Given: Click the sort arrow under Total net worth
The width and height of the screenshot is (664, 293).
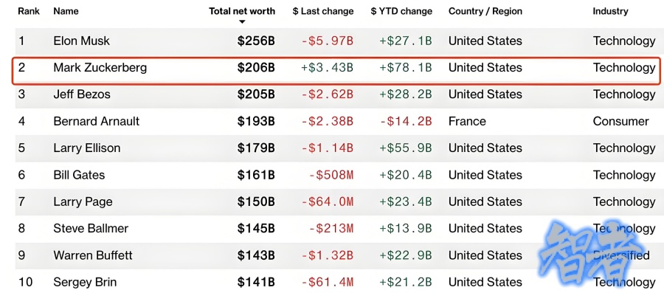Looking at the screenshot, I should [242, 21].
